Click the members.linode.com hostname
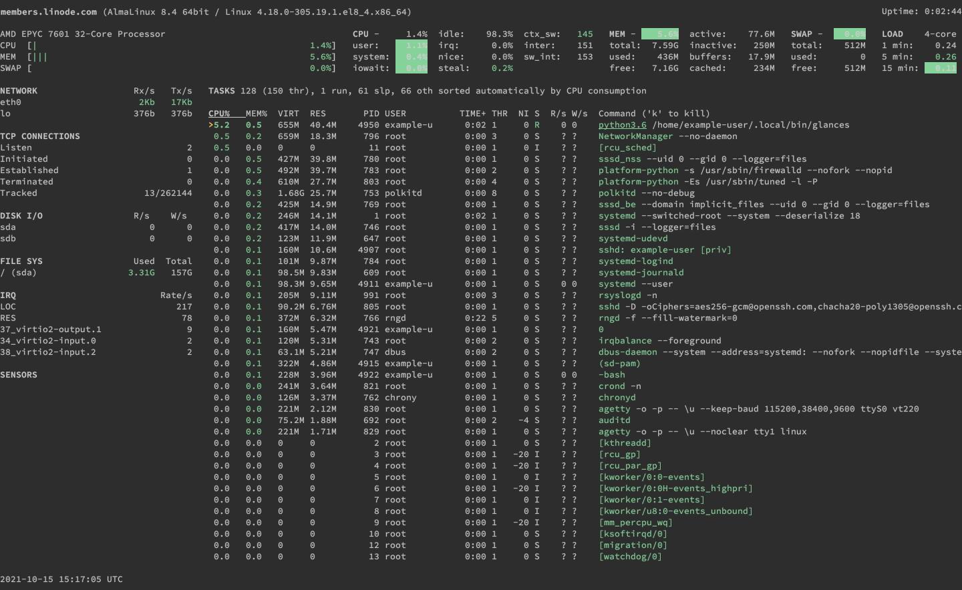 (48, 12)
